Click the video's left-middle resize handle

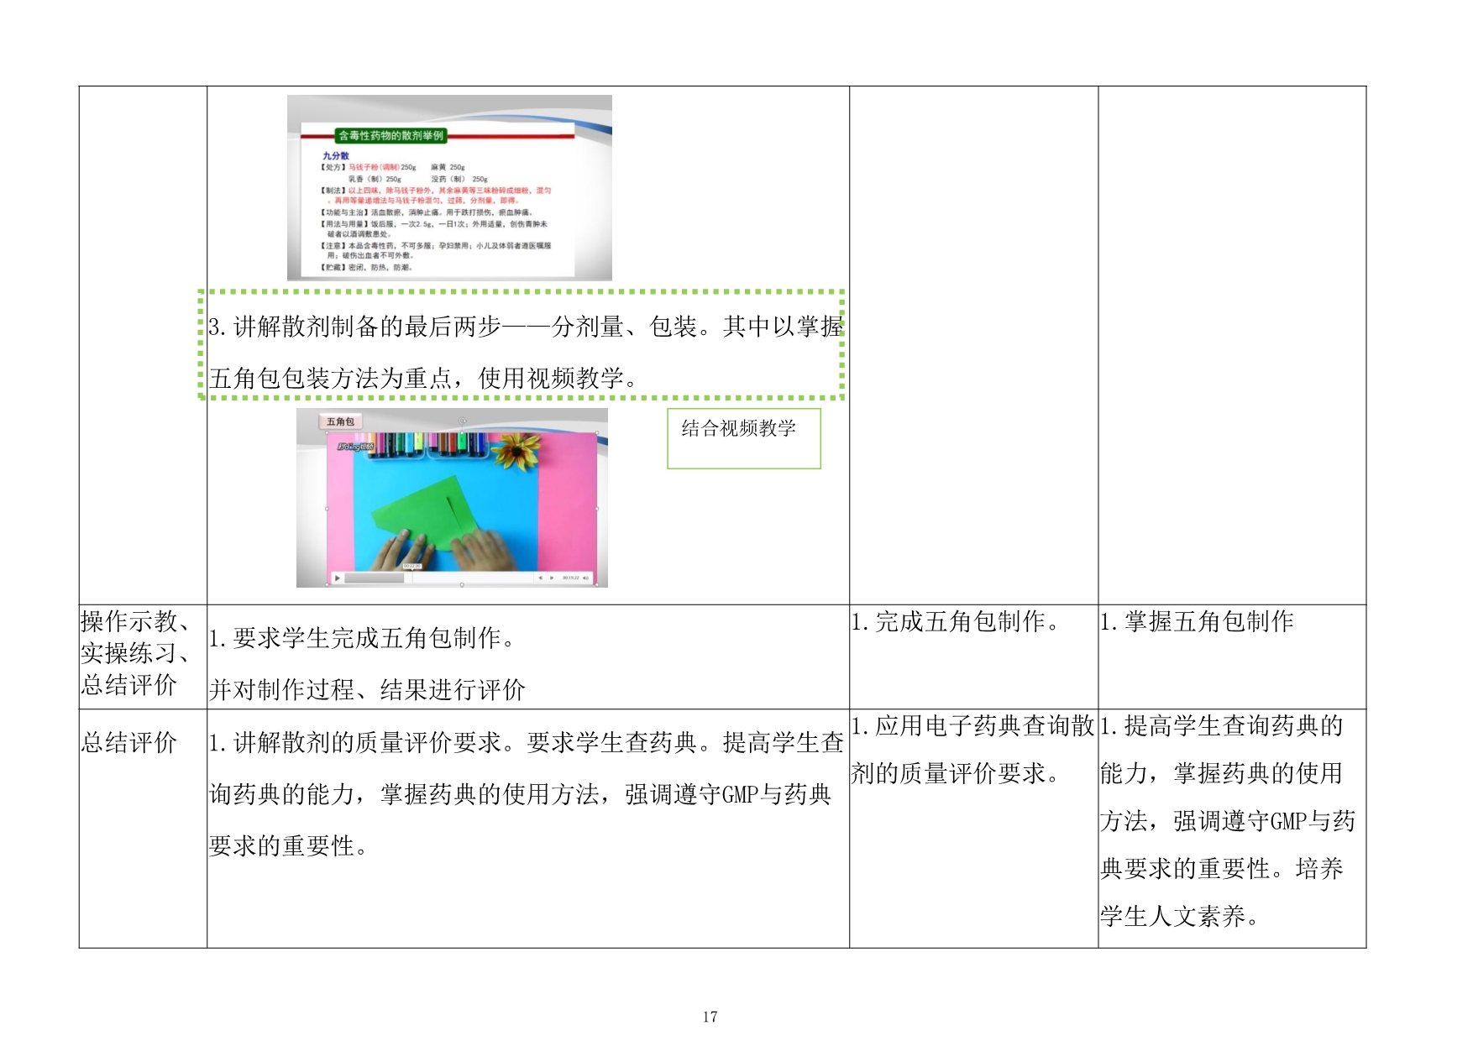point(328,508)
